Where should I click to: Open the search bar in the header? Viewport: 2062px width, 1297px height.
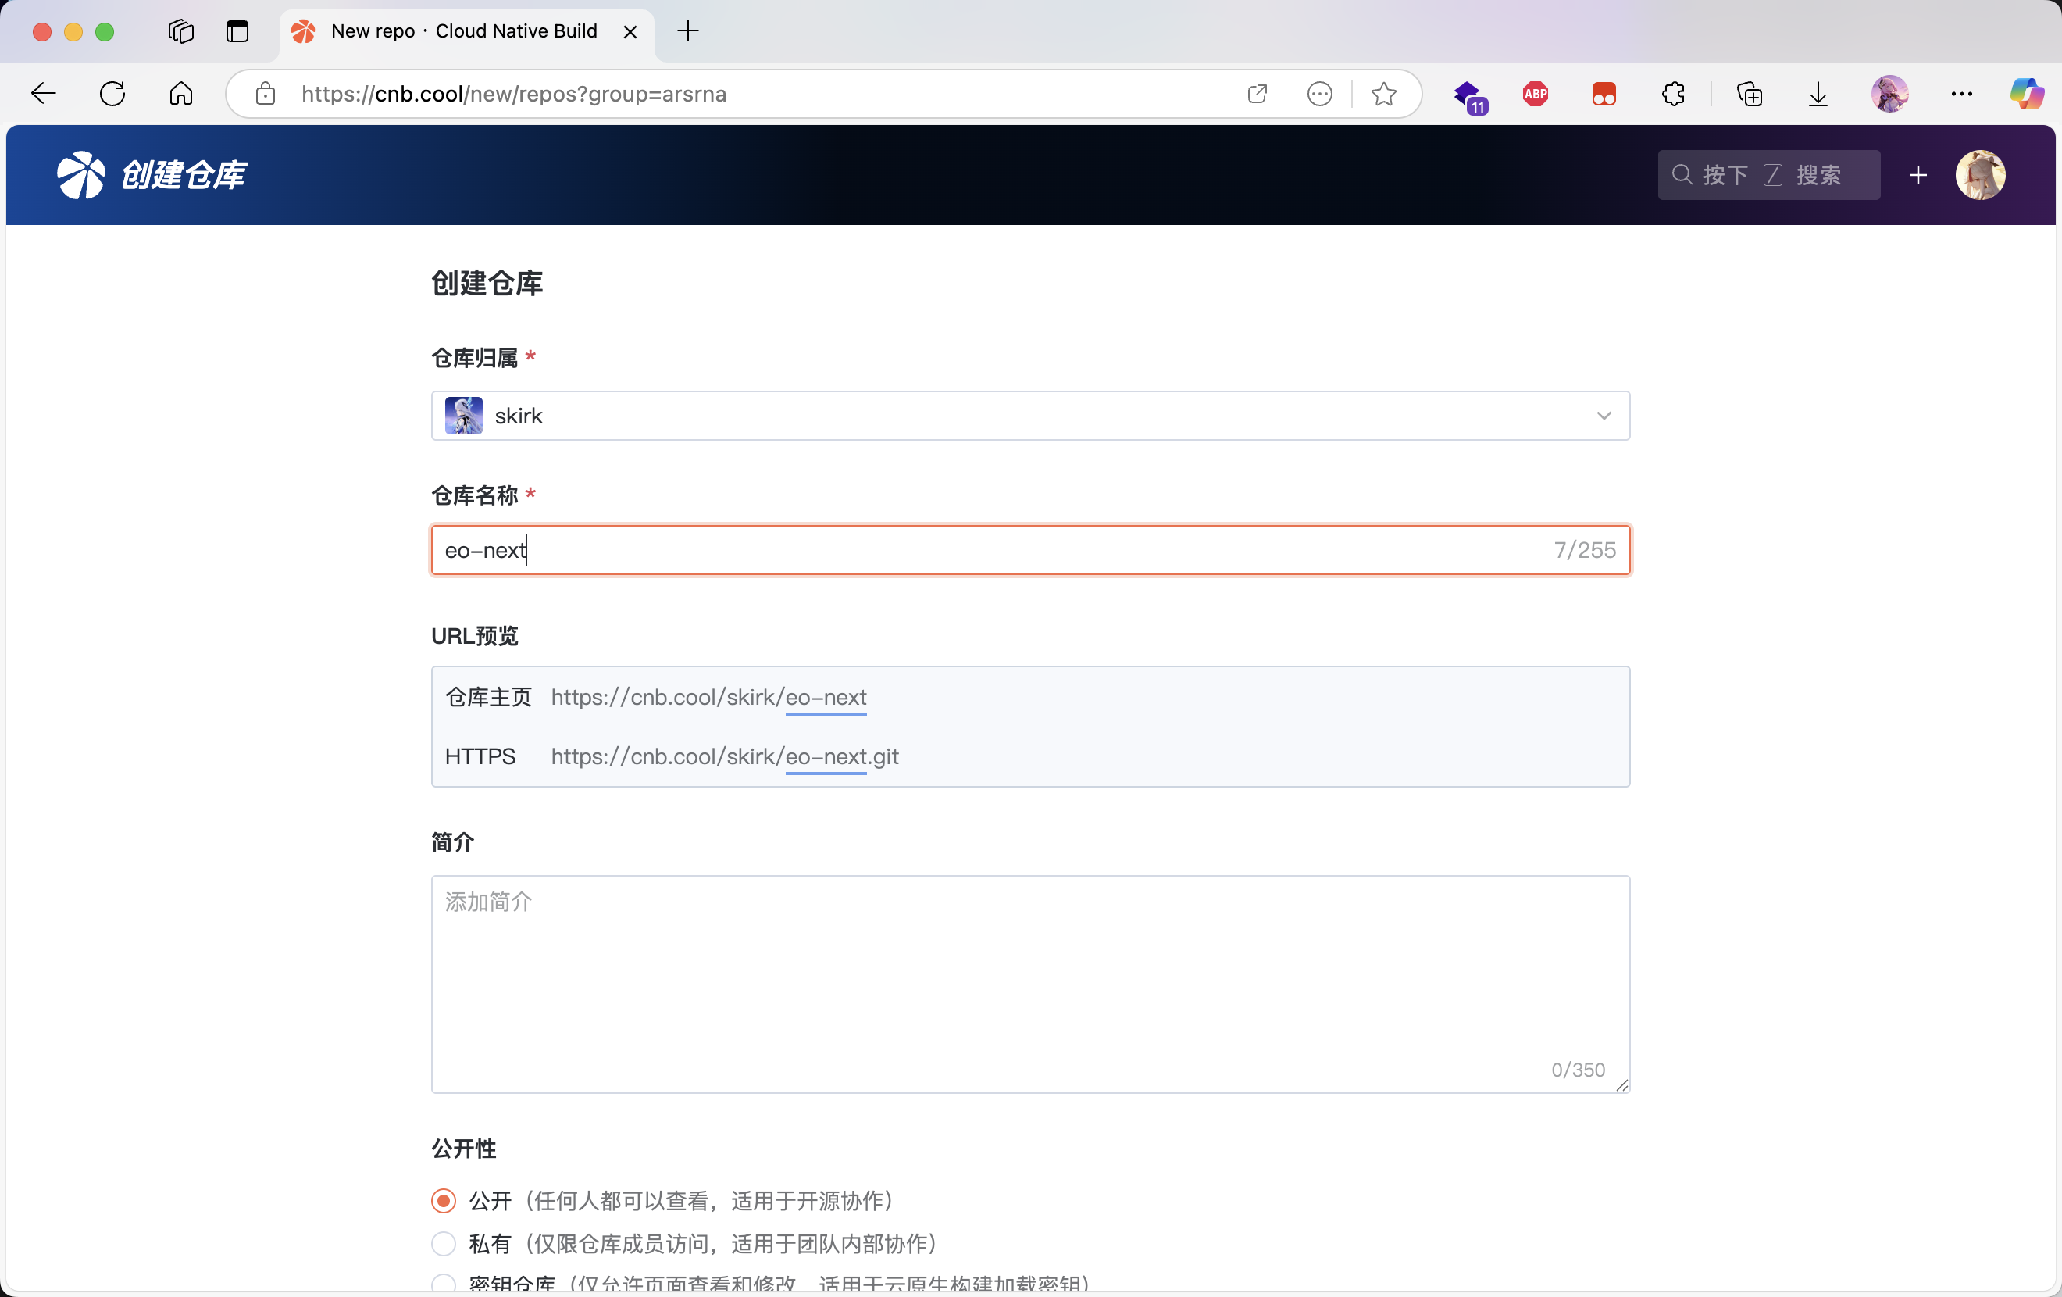tap(1768, 175)
